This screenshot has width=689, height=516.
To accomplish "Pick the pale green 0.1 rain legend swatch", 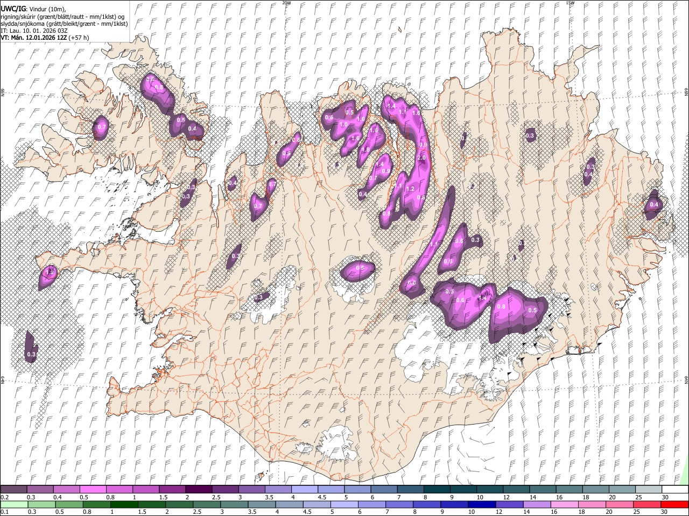I will (14, 505).
